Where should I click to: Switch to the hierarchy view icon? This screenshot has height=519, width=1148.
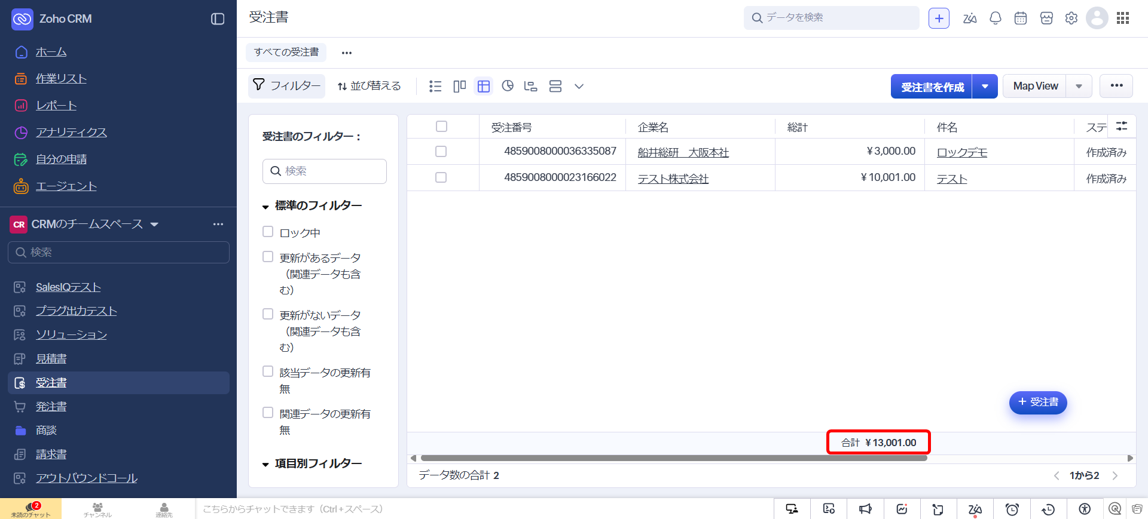point(530,87)
